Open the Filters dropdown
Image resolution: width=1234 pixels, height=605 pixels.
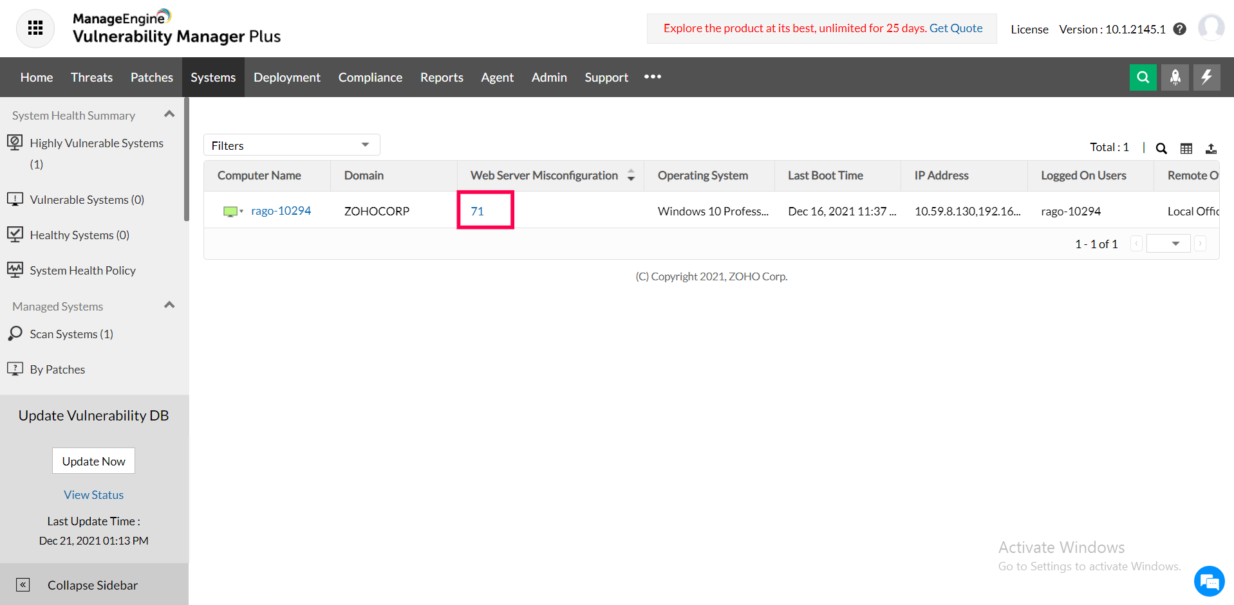point(292,145)
